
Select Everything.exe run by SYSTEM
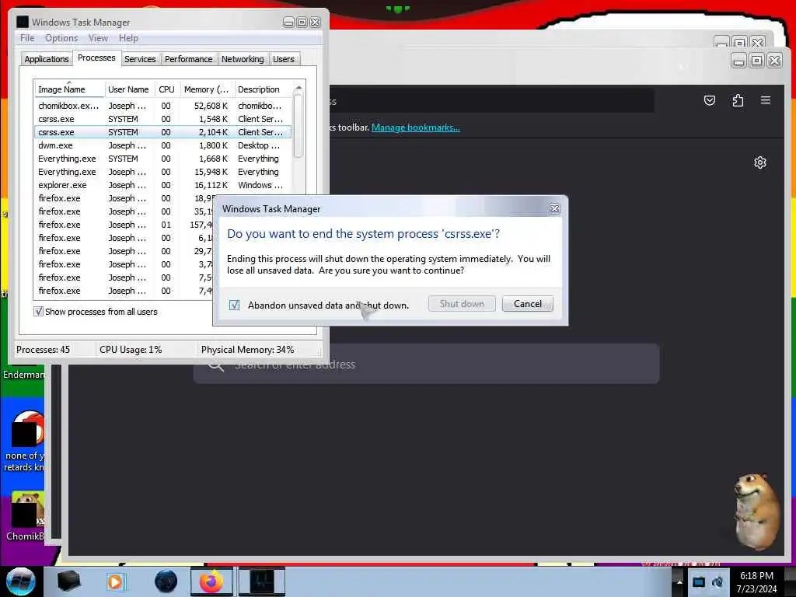coord(163,159)
